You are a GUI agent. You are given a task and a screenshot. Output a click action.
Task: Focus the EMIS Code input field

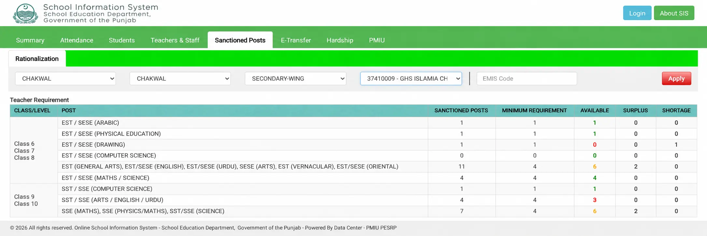point(527,79)
